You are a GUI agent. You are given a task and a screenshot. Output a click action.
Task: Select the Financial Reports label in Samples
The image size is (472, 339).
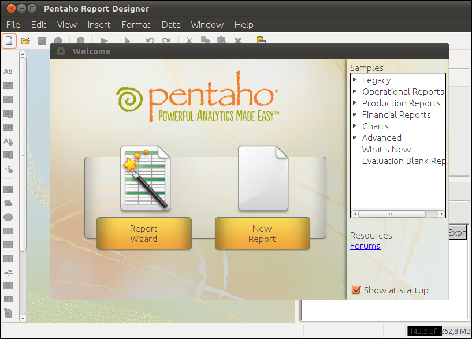(x=396, y=115)
